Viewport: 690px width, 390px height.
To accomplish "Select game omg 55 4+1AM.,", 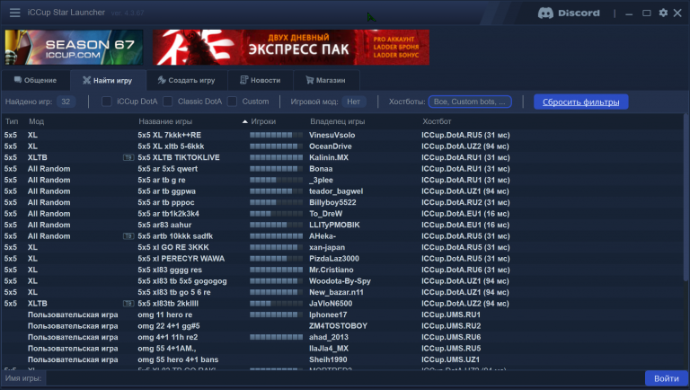I will [343, 349].
